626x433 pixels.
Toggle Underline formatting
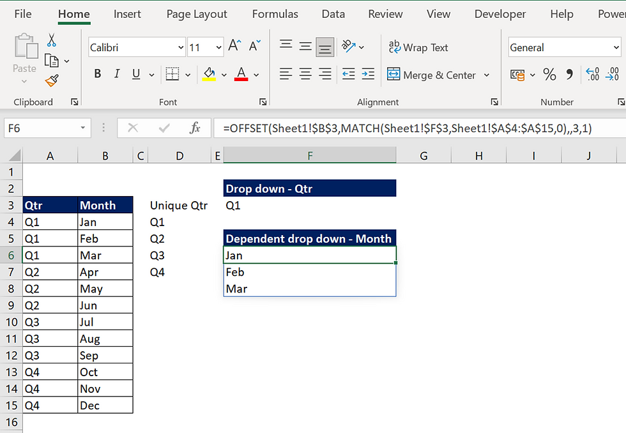136,74
